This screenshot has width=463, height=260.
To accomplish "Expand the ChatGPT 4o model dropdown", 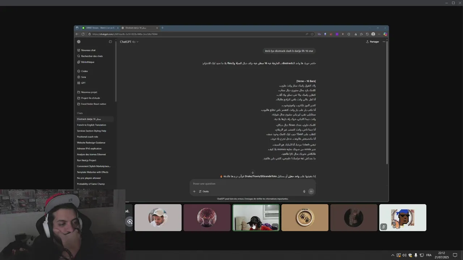I will click(129, 42).
